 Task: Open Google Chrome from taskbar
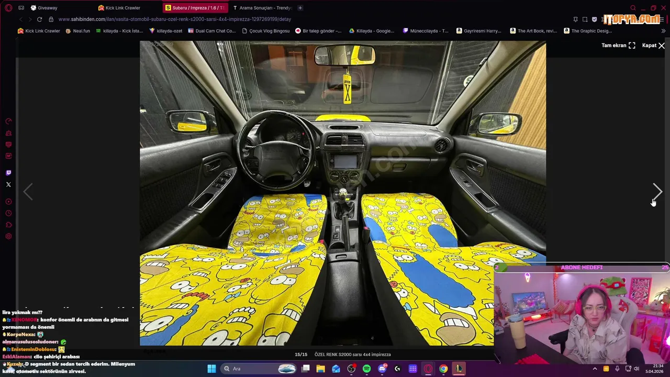443,369
